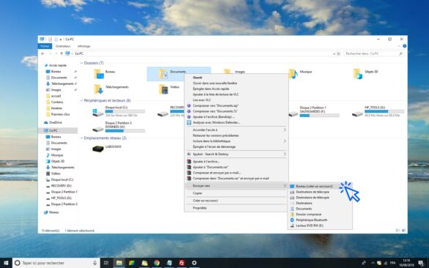Screen dimensions: 429x268
Task: Select Bureau (créer un raccourci) submenu entry
Action: [x=315, y=186]
